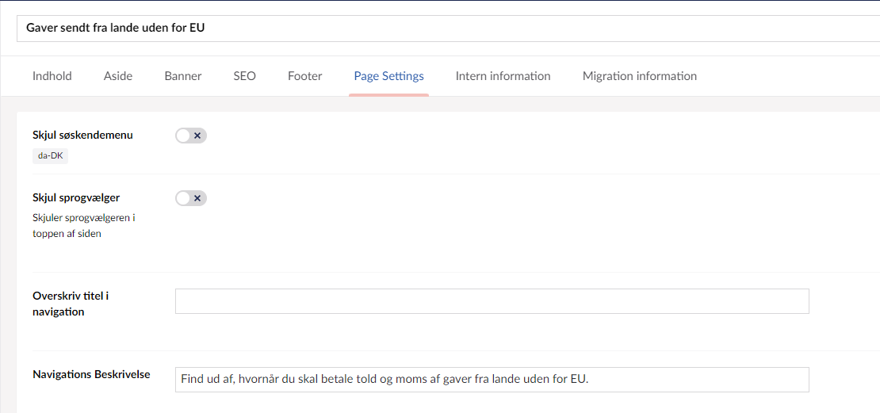Click into the Navigations Beskrivelse text field
Screen dimensions: 880x413
492,380
